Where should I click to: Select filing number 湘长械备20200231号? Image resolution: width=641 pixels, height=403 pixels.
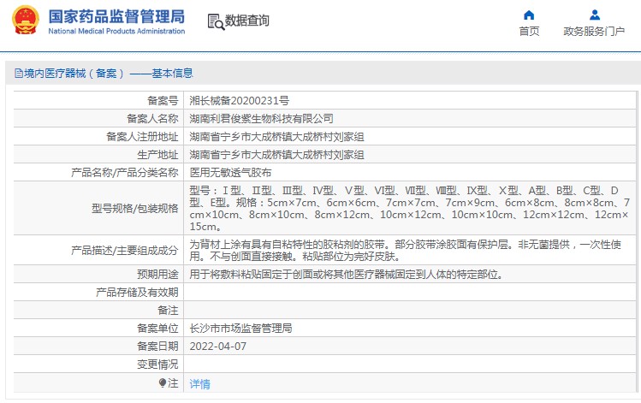point(239,101)
